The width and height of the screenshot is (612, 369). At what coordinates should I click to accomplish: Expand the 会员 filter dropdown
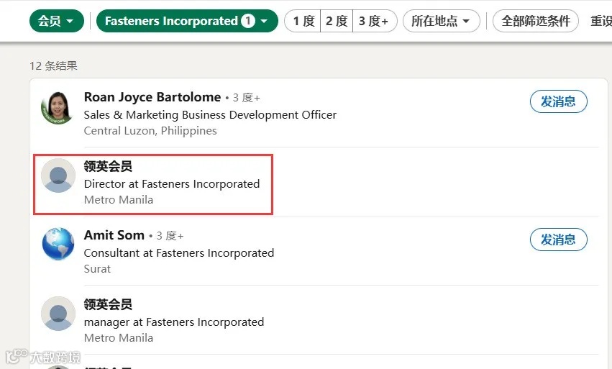(x=56, y=21)
